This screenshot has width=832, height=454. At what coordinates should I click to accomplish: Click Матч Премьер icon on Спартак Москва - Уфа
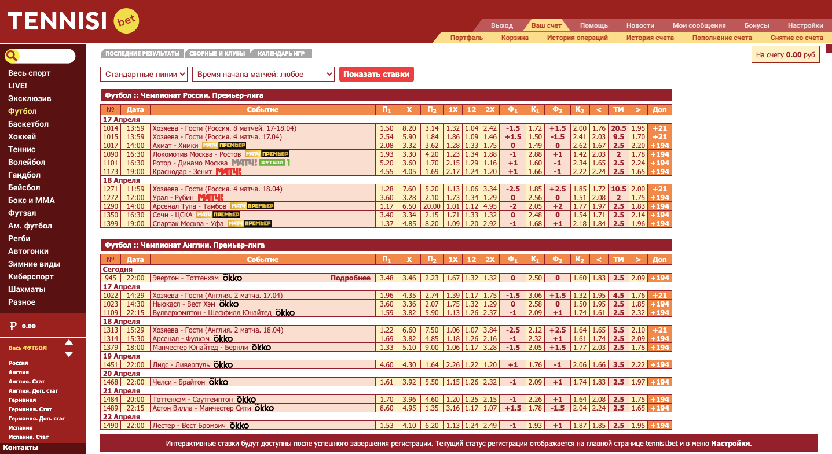[x=249, y=223]
